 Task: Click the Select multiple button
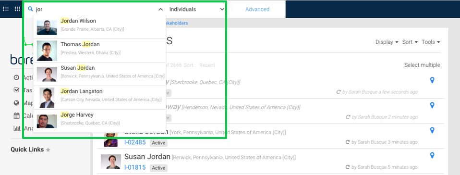pyautogui.click(x=422, y=65)
